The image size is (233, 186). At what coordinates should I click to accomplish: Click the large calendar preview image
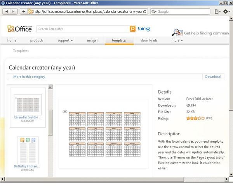coord(104,134)
